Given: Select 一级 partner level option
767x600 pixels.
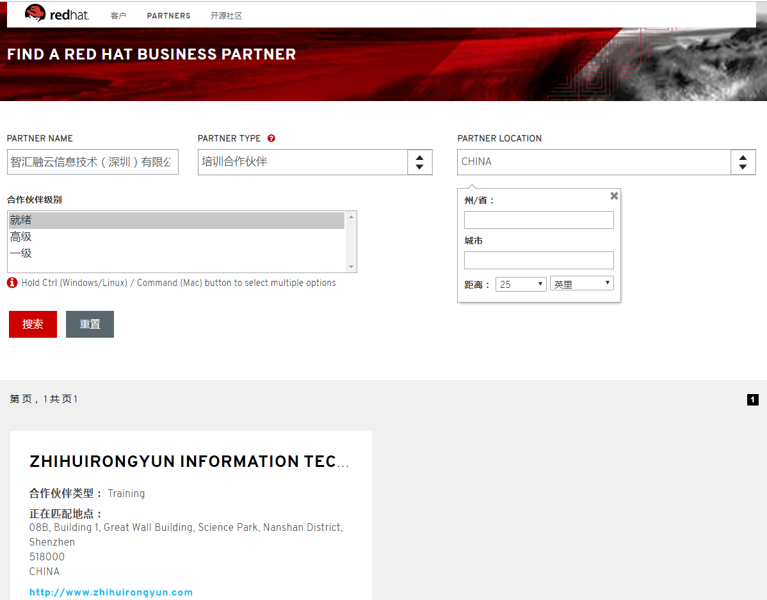Looking at the screenshot, I should (x=177, y=253).
